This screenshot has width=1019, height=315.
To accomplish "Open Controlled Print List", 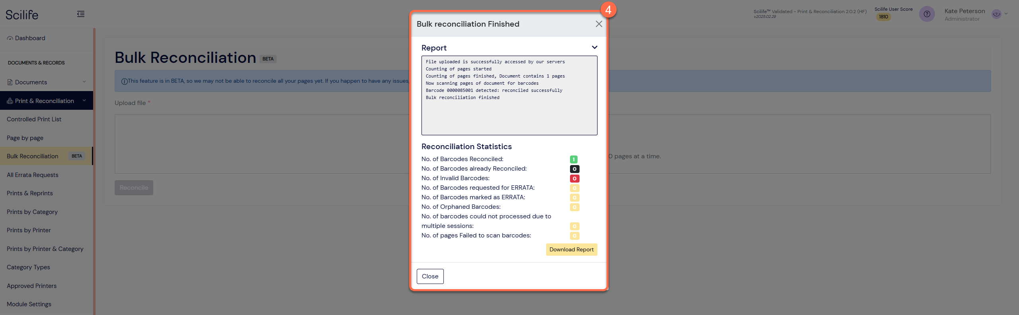I will [x=34, y=119].
